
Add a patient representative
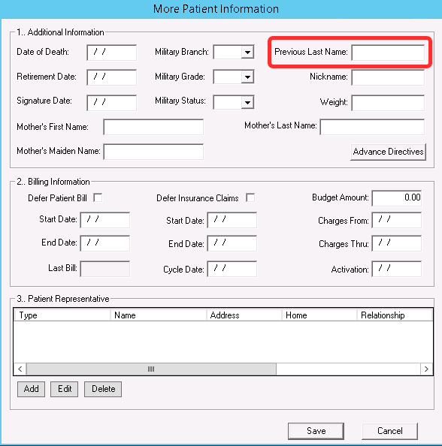[31, 389]
